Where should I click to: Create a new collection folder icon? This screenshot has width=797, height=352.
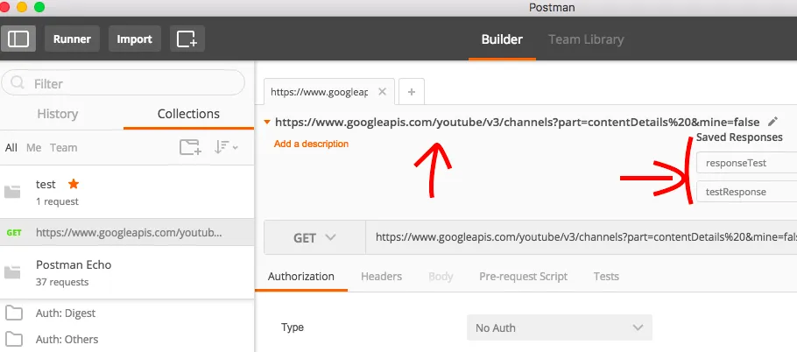[191, 147]
